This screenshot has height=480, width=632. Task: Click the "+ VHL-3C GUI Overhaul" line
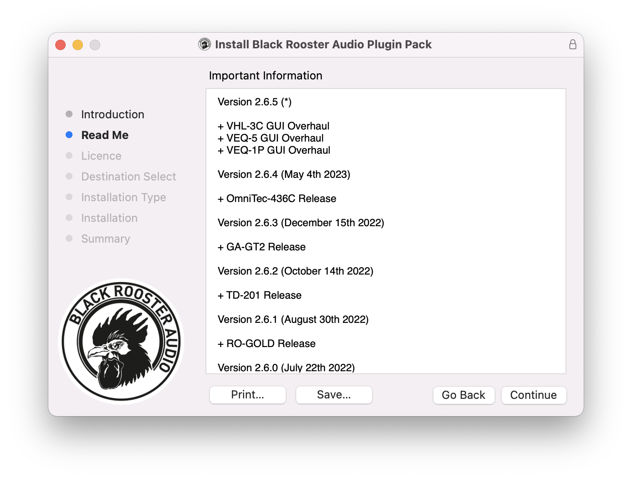pyautogui.click(x=274, y=126)
